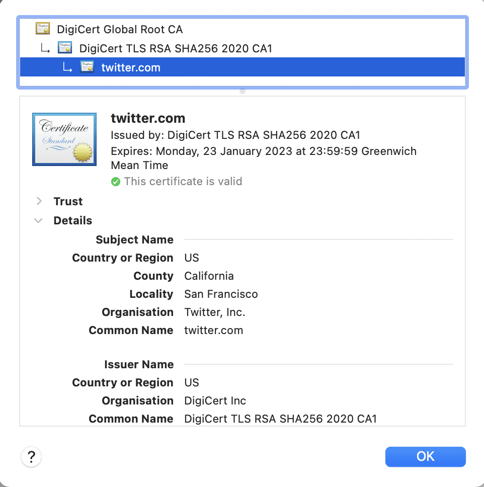The image size is (484, 487).
Task: Click the DigiCert Inc organisation value
Action: tap(215, 400)
